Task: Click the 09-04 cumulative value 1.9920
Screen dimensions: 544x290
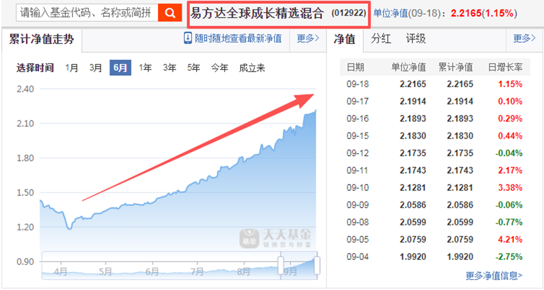Action: point(460,257)
